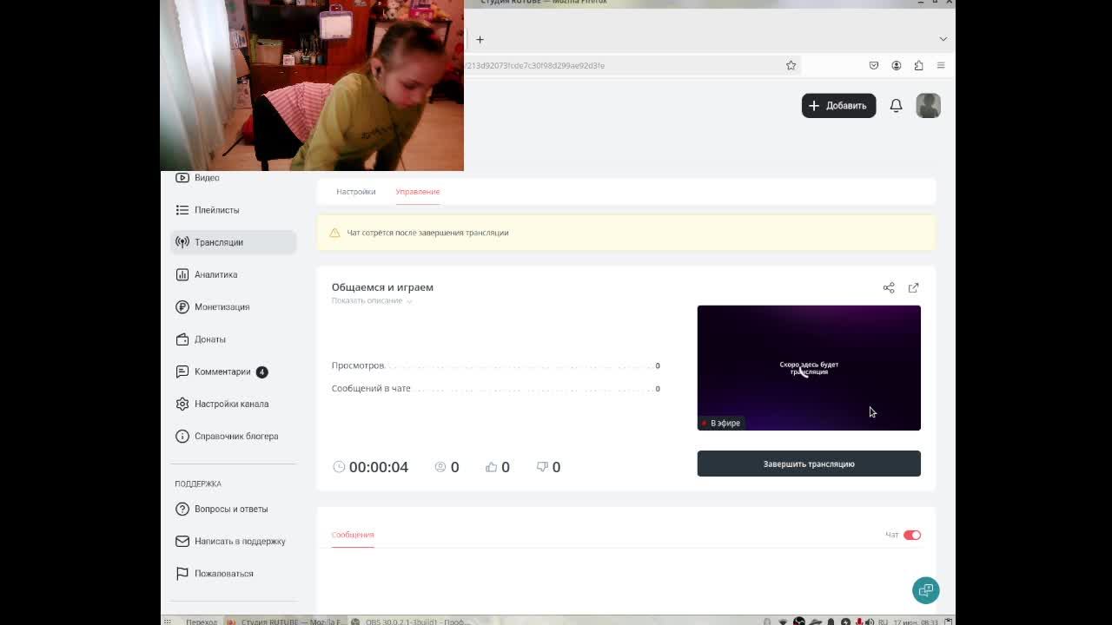
Task: Open the Pocket save icon
Action: [874, 65]
